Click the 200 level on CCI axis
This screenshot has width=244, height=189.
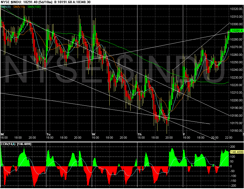[233, 147]
